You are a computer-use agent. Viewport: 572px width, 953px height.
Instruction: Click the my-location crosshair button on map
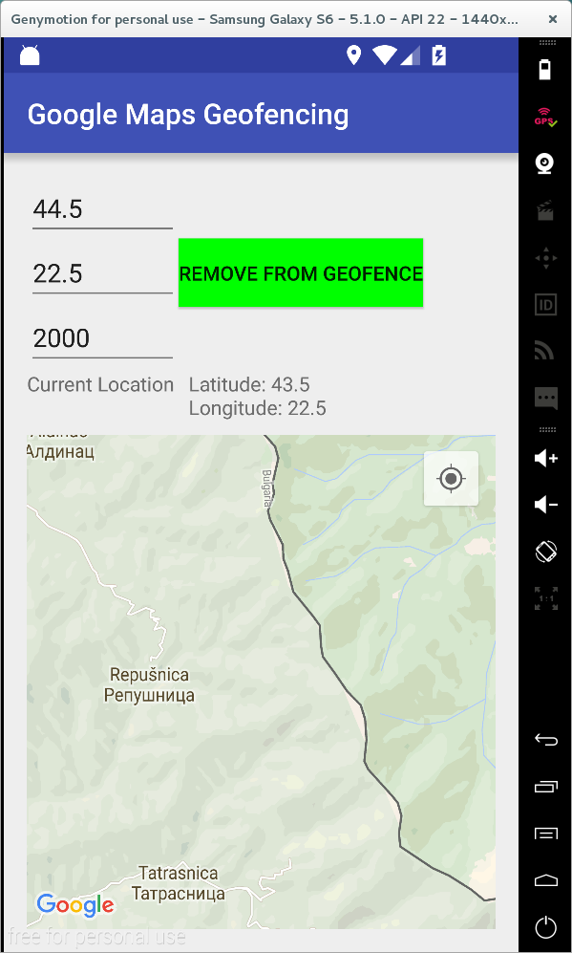[451, 478]
